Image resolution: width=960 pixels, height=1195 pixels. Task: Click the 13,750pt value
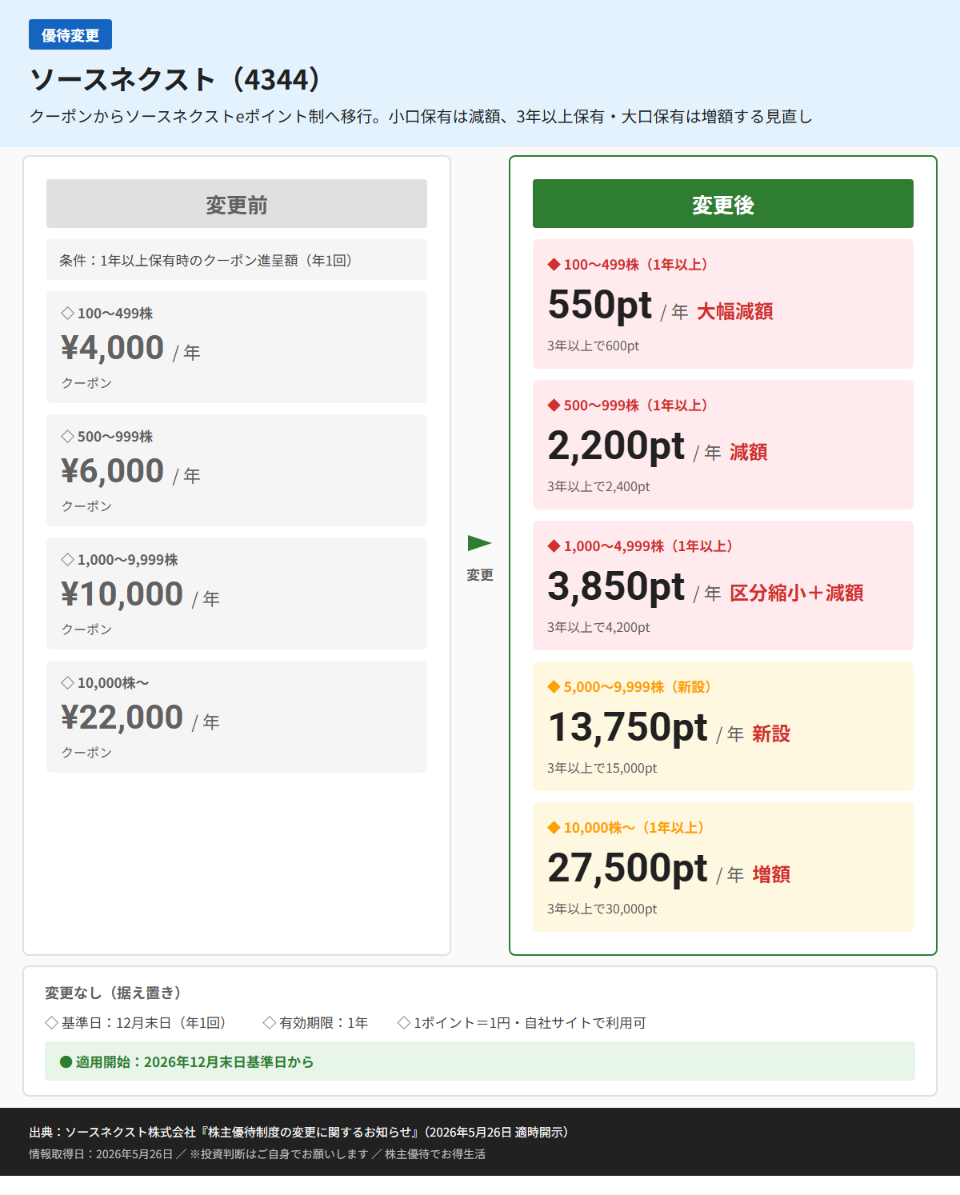pos(628,728)
